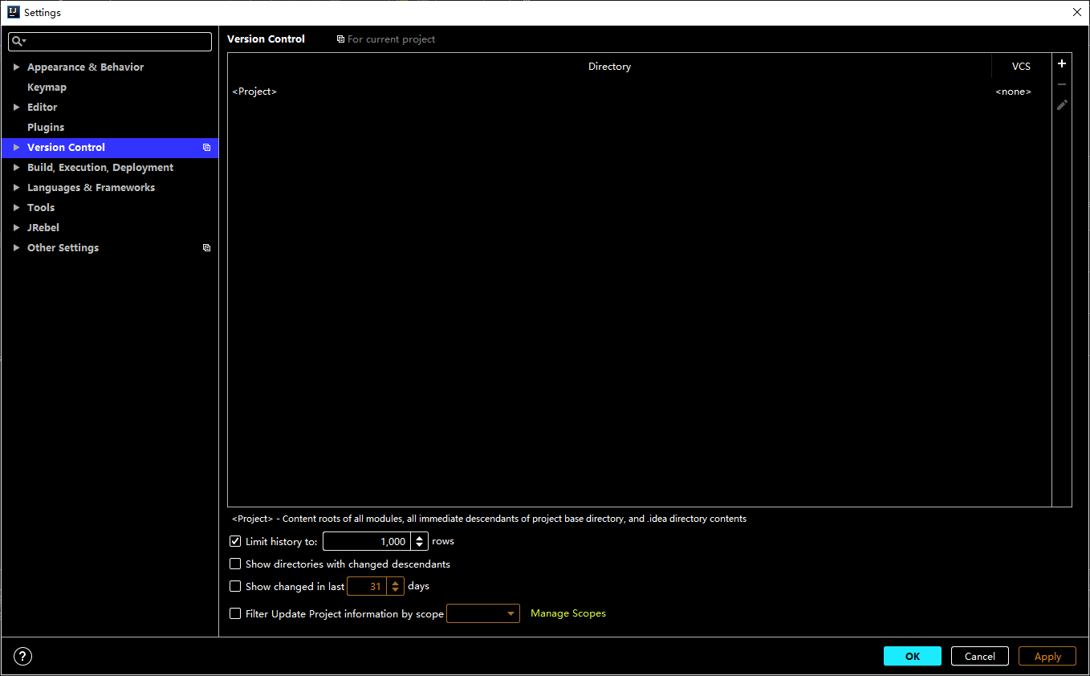Click the plus icon to add VCS mapping
Image resolution: width=1090 pixels, height=676 pixels.
click(x=1062, y=64)
